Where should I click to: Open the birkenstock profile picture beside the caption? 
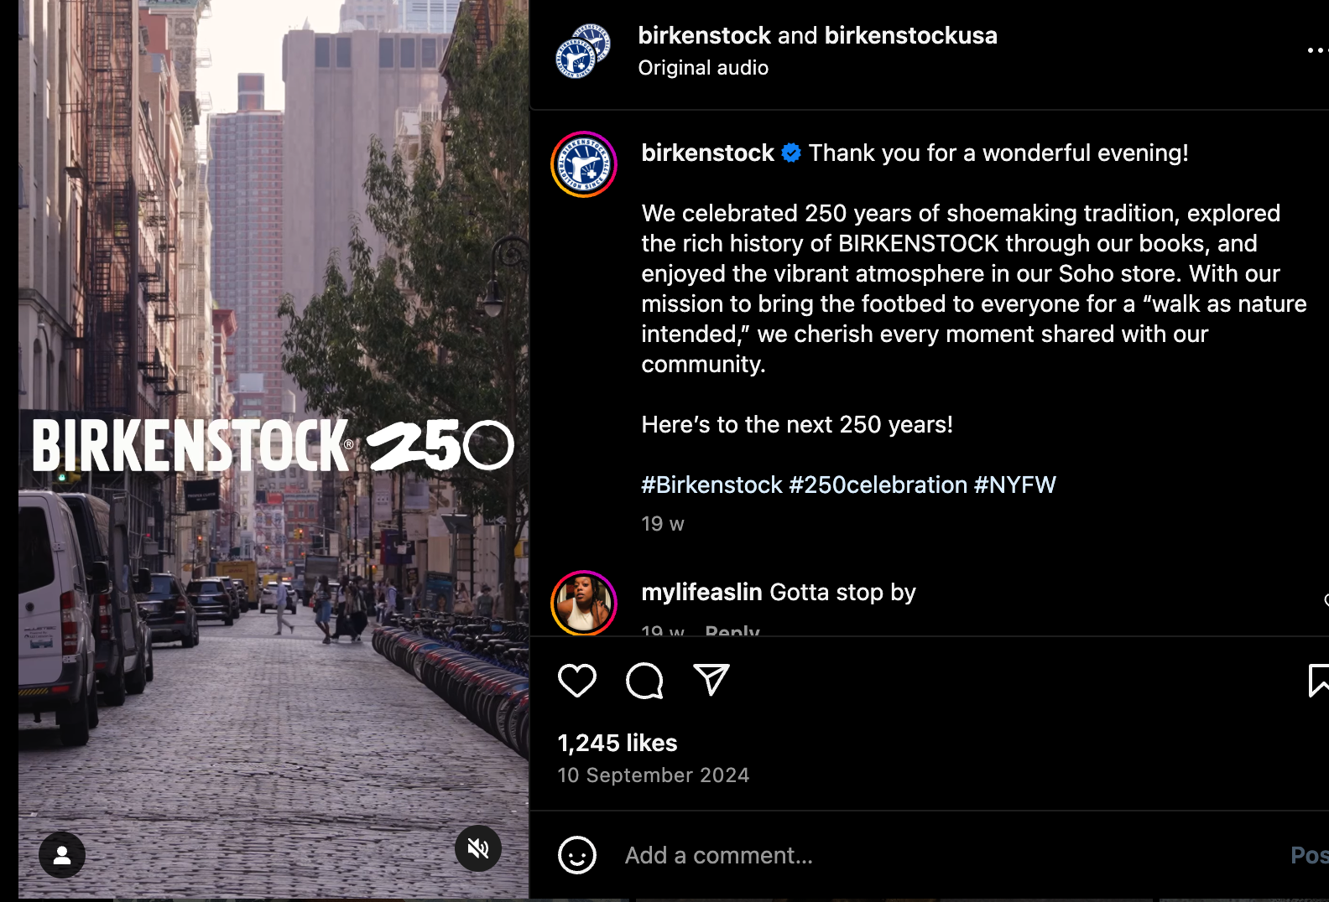tap(584, 164)
